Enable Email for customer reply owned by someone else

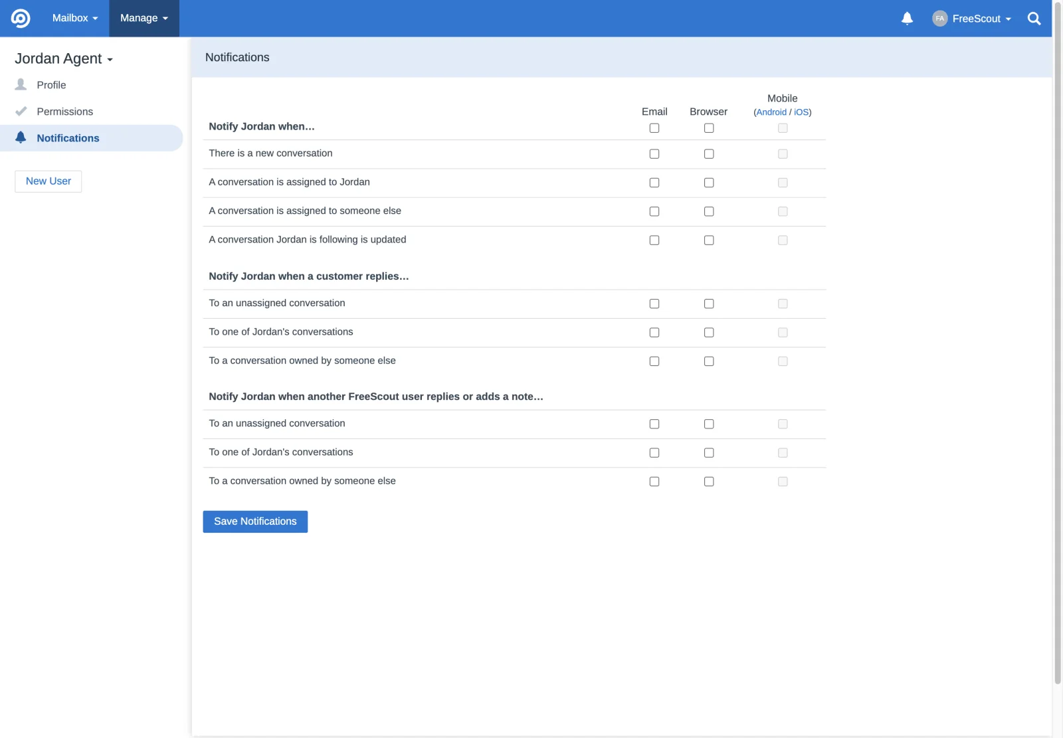[654, 361]
